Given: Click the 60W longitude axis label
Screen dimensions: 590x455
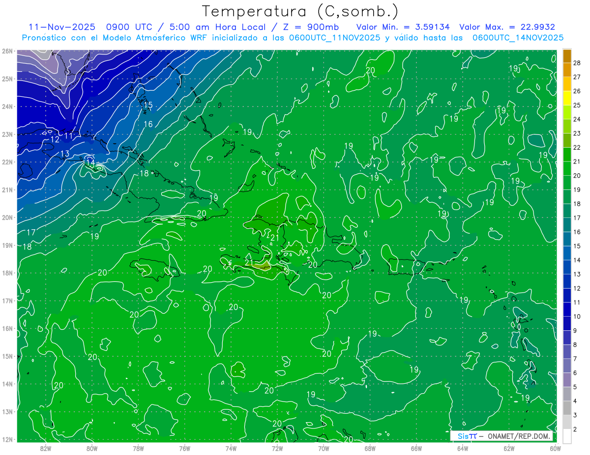Looking at the screenshot, I should (555, 448).
